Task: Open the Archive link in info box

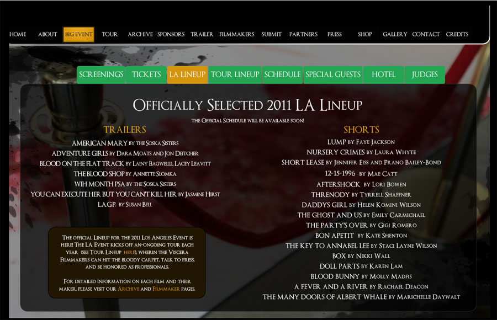Action: tap(128, 289)
